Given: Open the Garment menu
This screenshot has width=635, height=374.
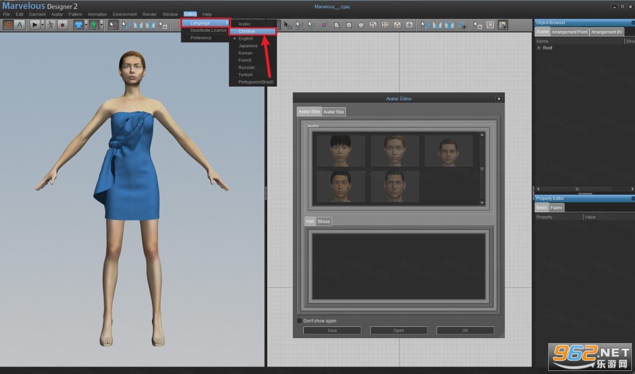Looking at the screenshot, I should (x=37, y=14).
